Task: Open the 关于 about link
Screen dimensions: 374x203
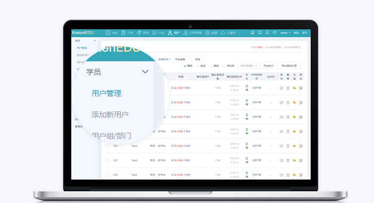Action: pyautogui.click(x=305, y=33)
